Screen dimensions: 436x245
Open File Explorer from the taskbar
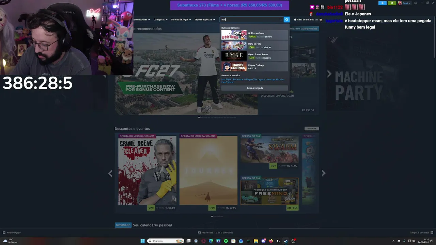click(x=256, y=241)
